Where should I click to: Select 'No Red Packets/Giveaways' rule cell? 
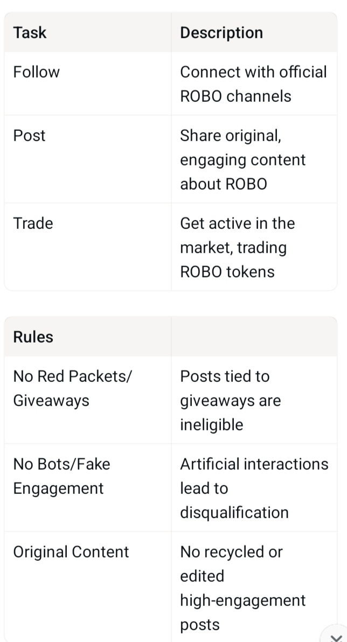tap(72, 388)
